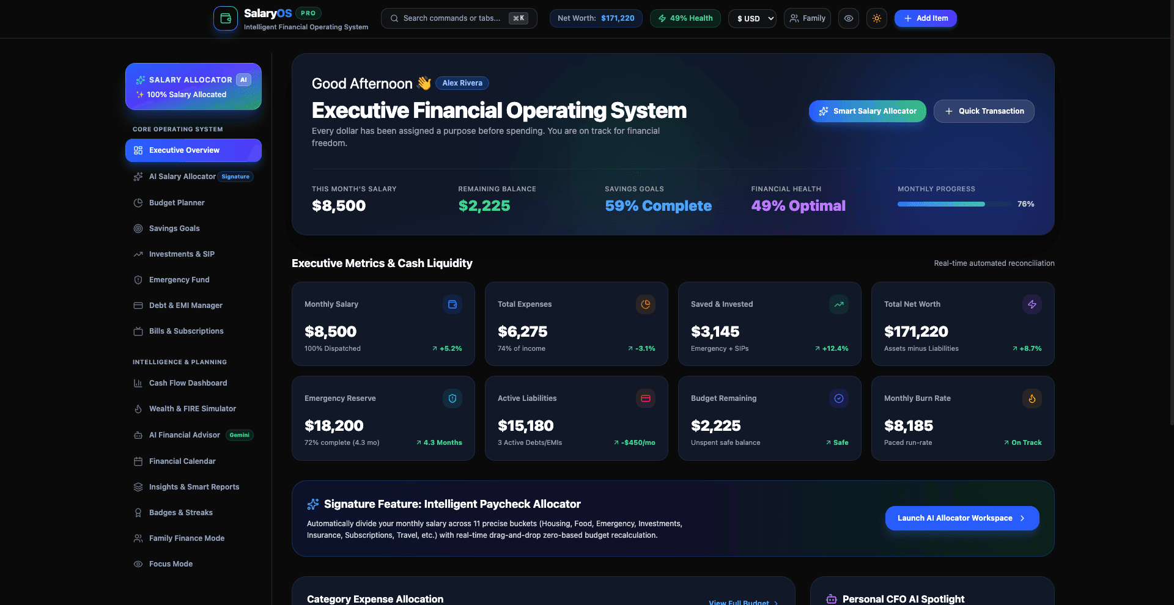Click the shield icon on Emergency Reserve card
The height and width of the screenshot is (605, 1174).
(x=452, y=398)
